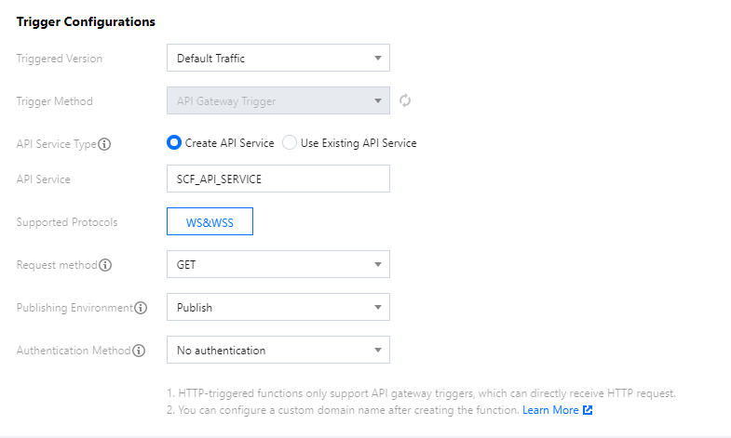Click the Default Traffic dropdown arrow
Viewport: 731px width, 438px height.
[x=378, y=59]
